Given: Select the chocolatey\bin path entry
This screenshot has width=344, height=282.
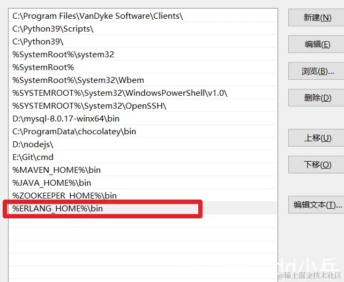Looking at the screenshot, I should [143, 131].
